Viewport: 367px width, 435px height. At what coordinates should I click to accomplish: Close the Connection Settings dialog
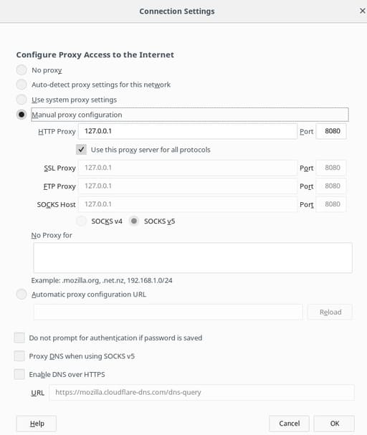362,11
